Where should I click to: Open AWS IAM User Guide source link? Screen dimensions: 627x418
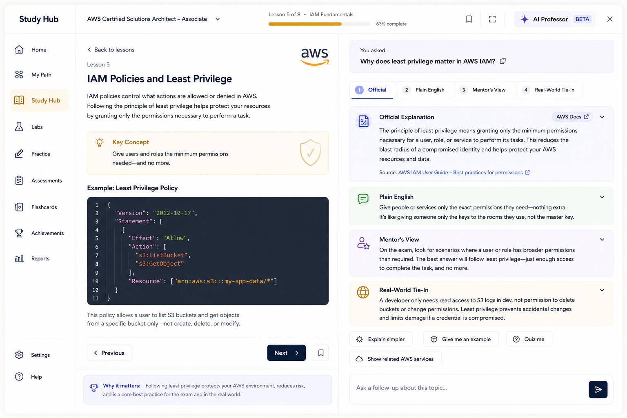pos(464,173)
